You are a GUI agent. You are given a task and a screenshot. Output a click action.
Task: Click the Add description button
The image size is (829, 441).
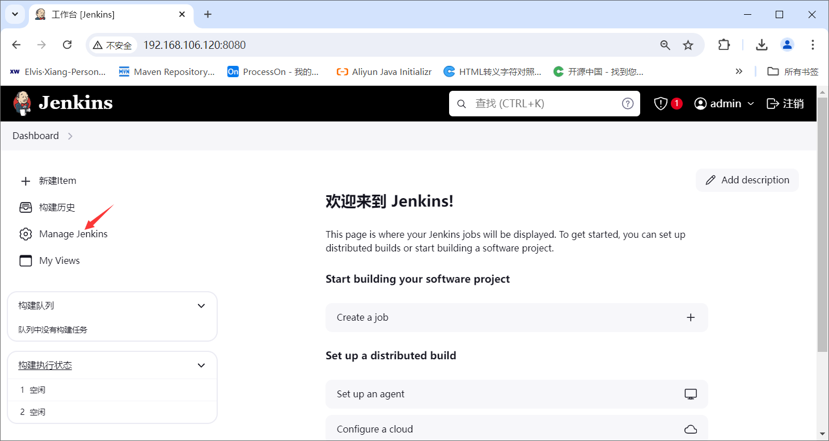747,180
